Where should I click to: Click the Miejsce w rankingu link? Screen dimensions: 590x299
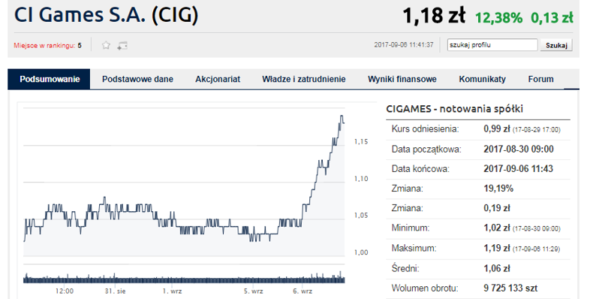tap(47, 46)
